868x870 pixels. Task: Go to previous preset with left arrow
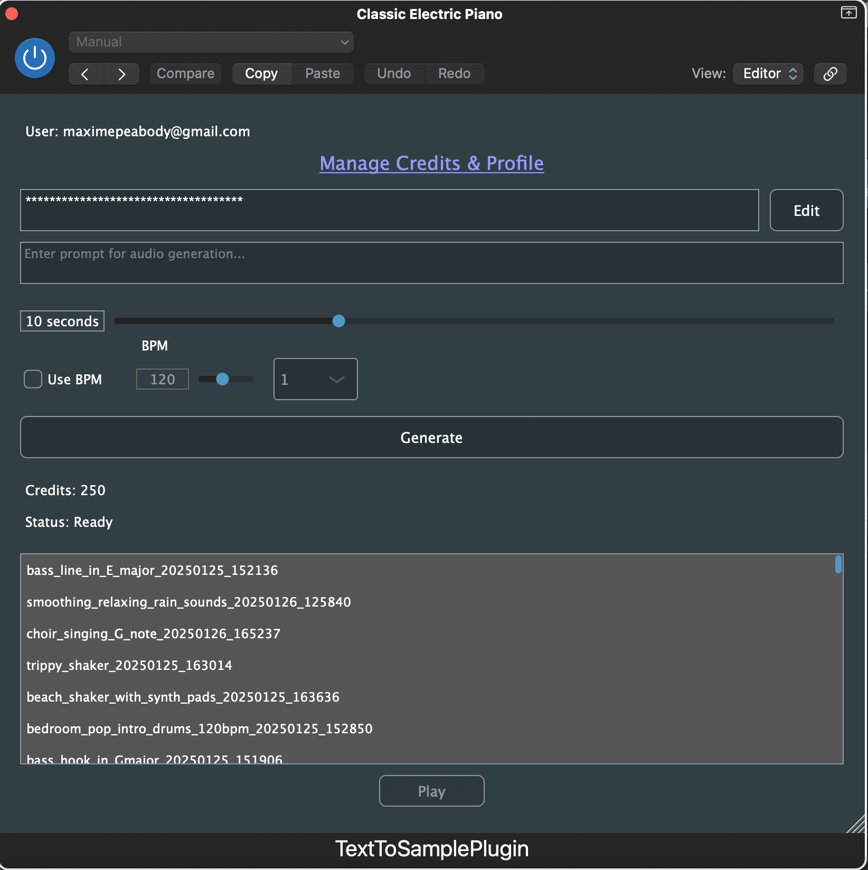coord(86,74)
